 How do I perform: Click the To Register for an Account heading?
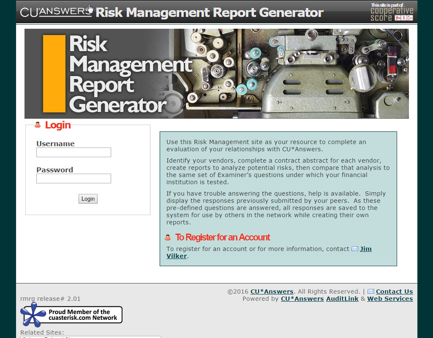click(x=222, y=237)
